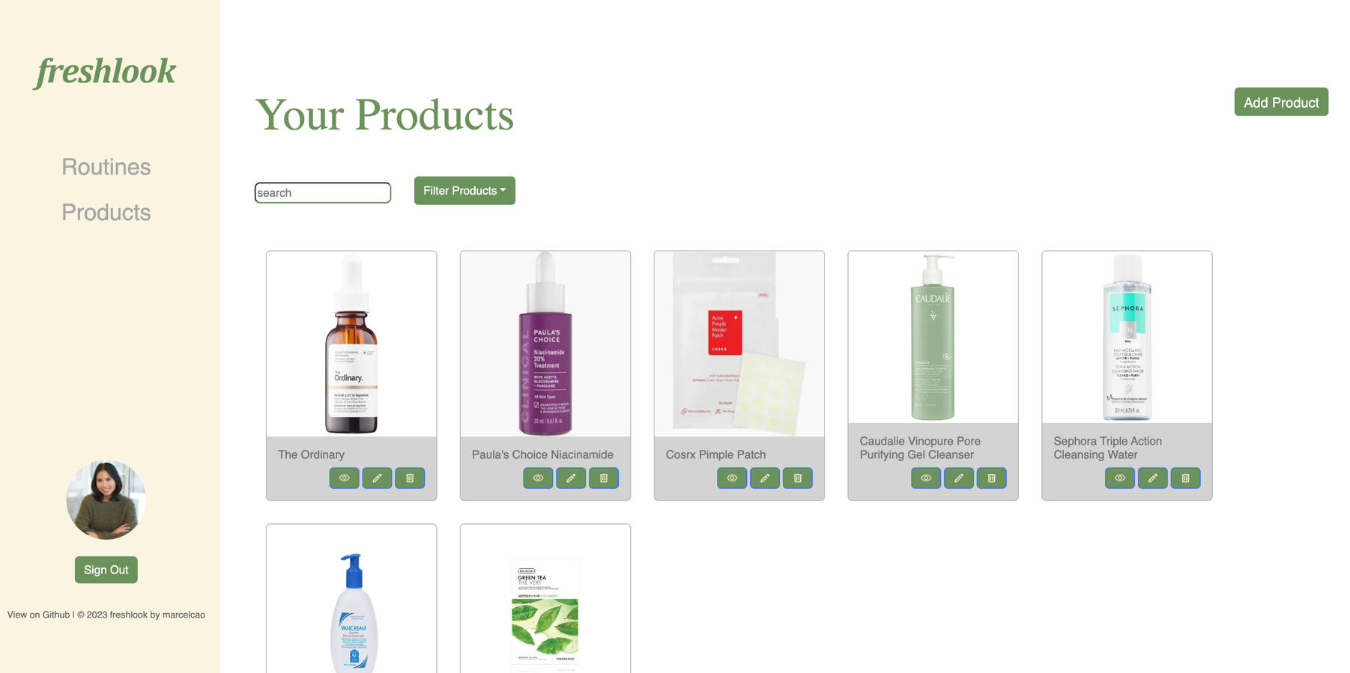Open the View on Github link
The height and width of the screenshot is (673, 1350).
[38, 615]
